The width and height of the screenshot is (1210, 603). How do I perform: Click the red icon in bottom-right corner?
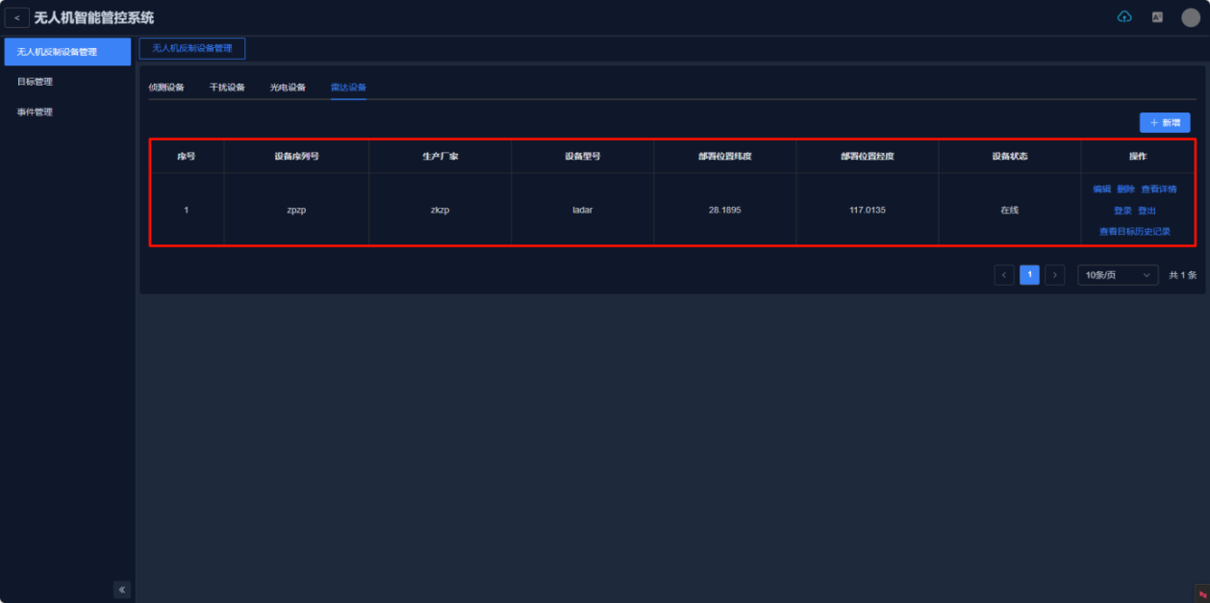tap(1201, 593)
